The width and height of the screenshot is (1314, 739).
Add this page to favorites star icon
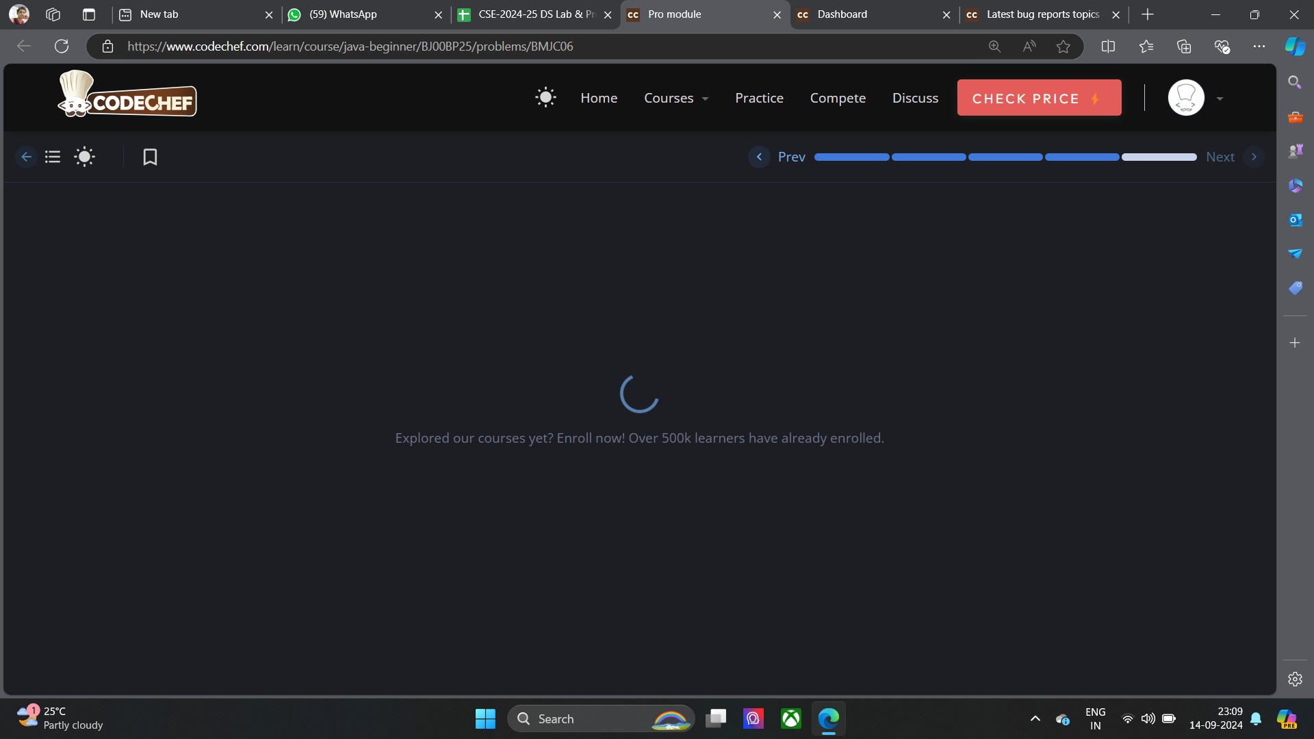tap(1063, 46)
